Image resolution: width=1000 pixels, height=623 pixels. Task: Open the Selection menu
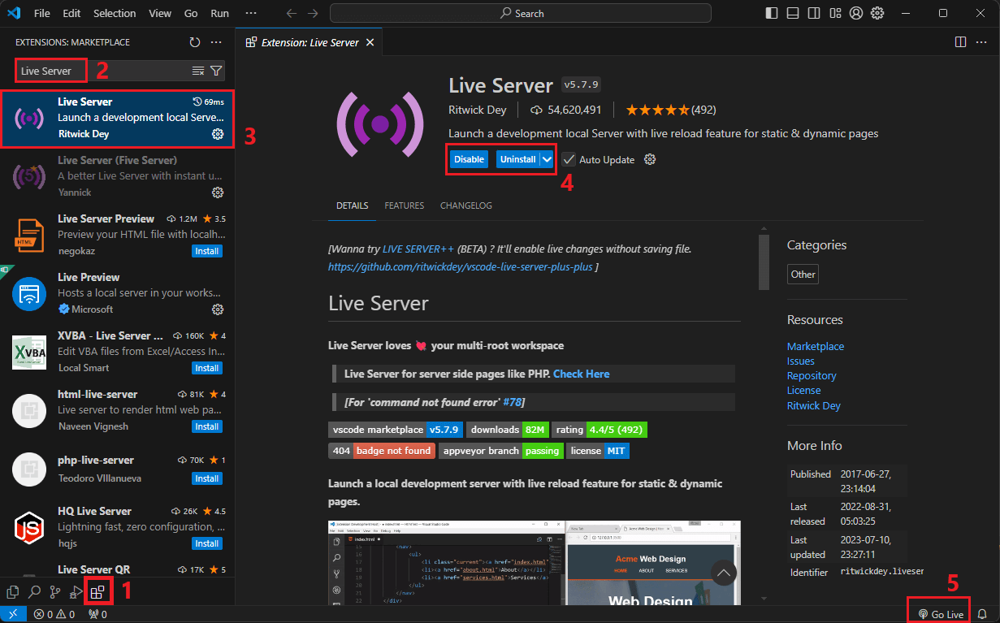click(115, 14)
